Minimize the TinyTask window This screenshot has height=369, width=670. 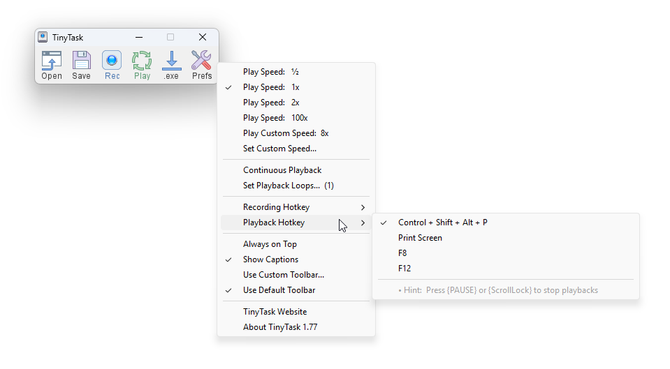pos(139,37)
